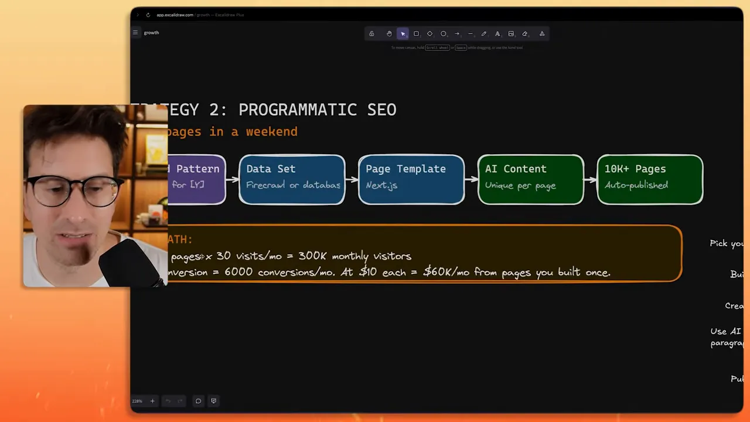Select the Diamond shape tool

(429, 34)
